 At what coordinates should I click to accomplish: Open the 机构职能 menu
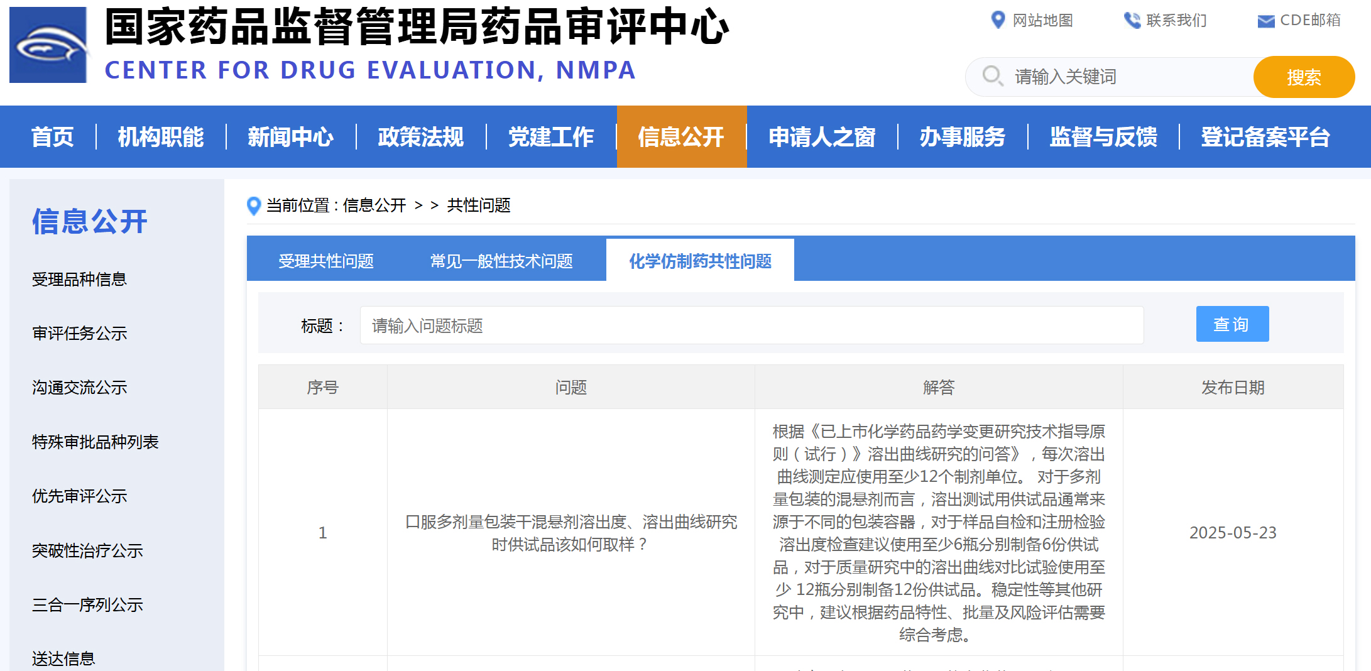coord(161,136)
